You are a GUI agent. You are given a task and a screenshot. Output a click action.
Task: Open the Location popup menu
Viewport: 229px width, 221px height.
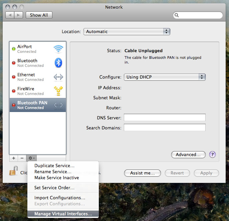click(x=127, y=31)
